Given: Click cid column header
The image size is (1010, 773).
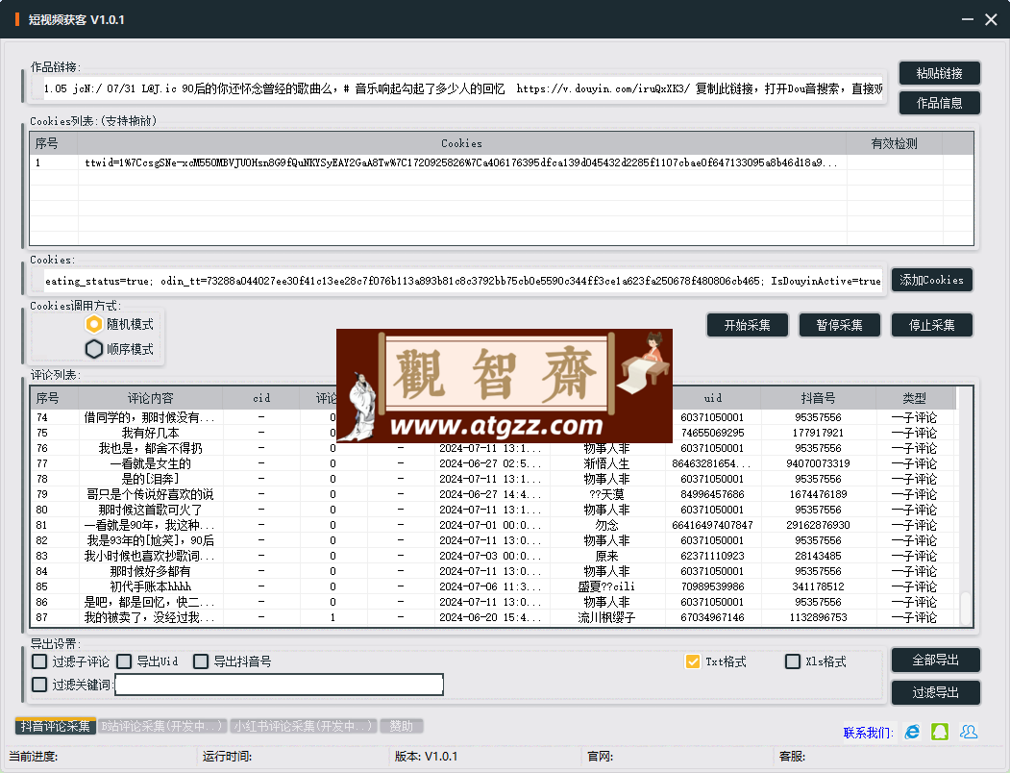Looking at the screenshot, I should click(x=260, y=398).
